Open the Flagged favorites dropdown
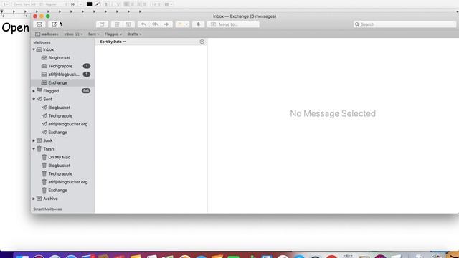 click(113, 34)
